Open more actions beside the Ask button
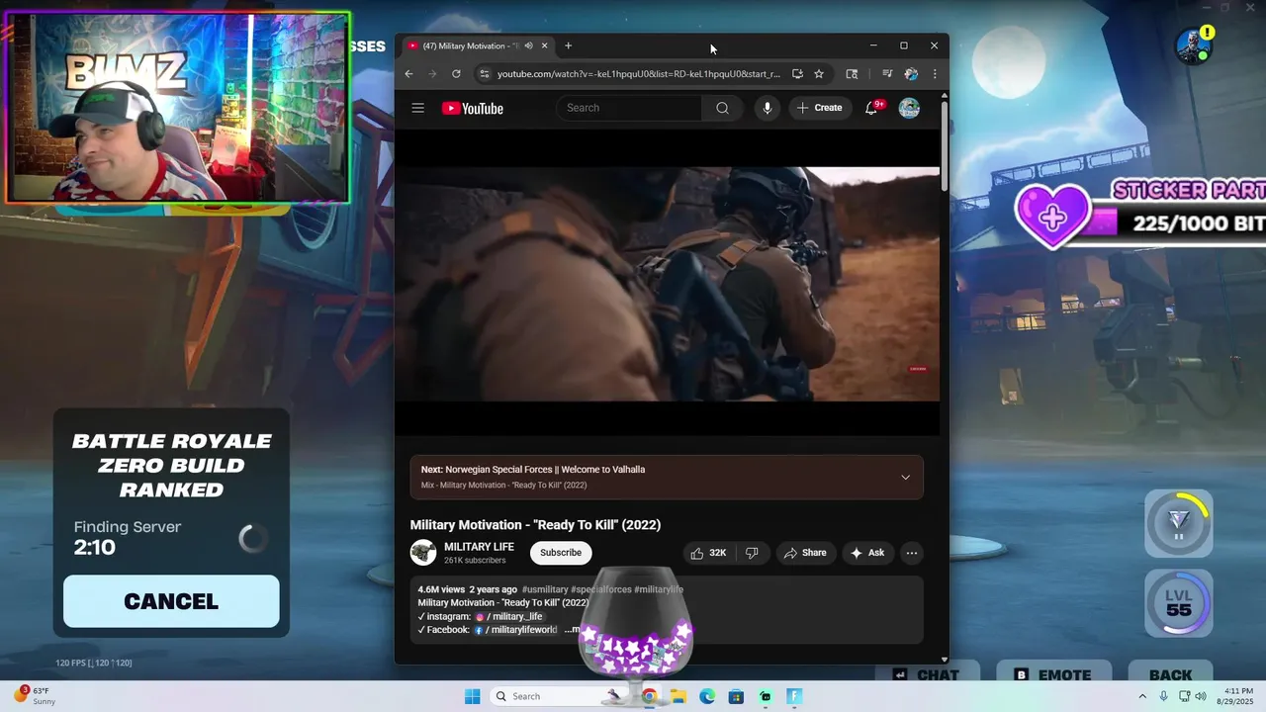Image resolution: width=1266 pixels, height=712 pixels. coord(912,553)
